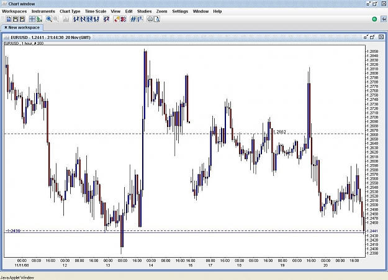Click the 1.2662 dashed line label

(x=279, y=132)
